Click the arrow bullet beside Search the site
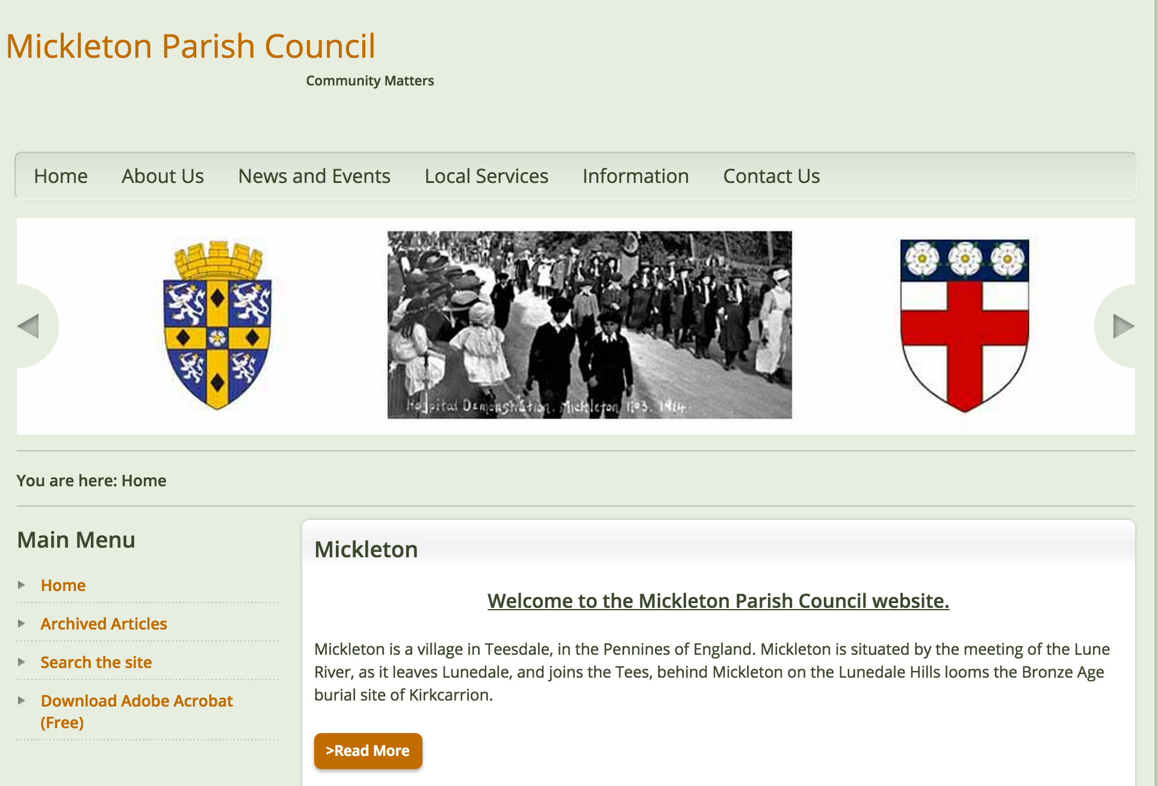This screenshot has height=786, width=1158. [22, 662]
